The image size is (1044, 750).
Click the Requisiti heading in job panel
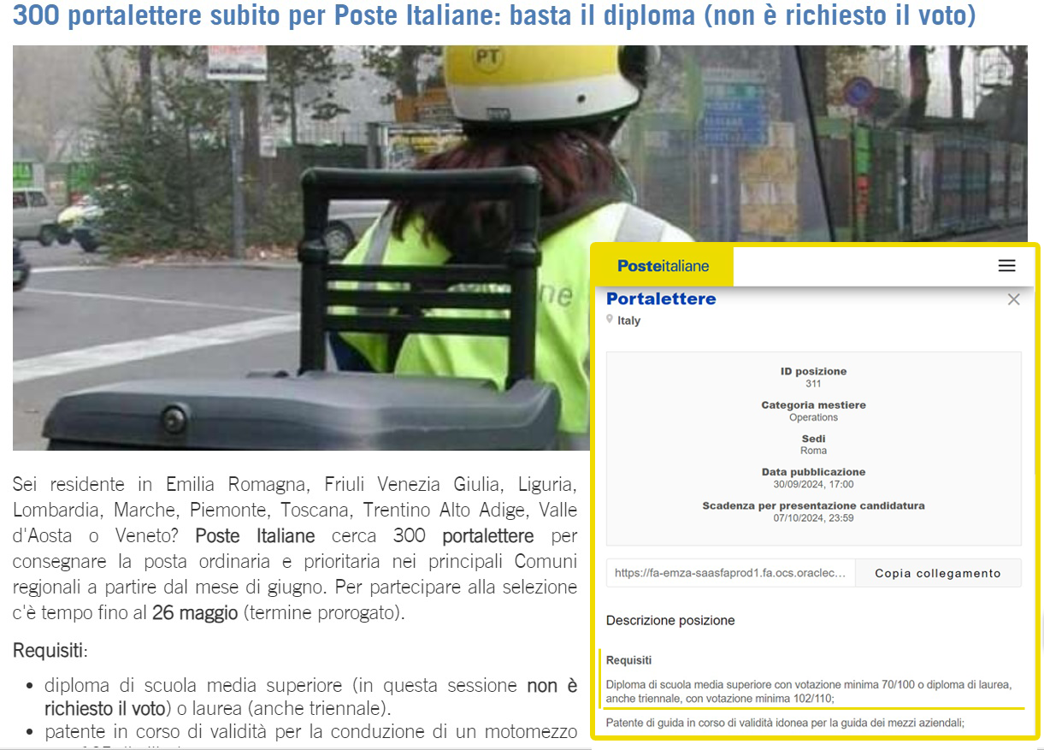628,660
